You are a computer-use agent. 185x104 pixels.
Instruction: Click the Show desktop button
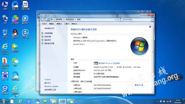[x=184, y=101]
